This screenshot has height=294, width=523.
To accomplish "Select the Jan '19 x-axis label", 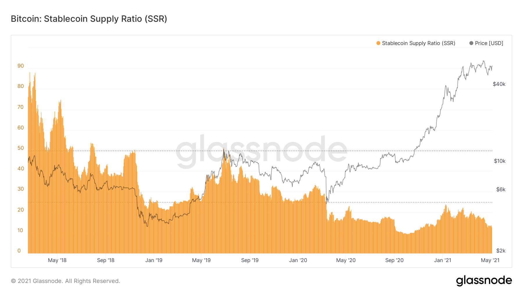I will [154, 260].
